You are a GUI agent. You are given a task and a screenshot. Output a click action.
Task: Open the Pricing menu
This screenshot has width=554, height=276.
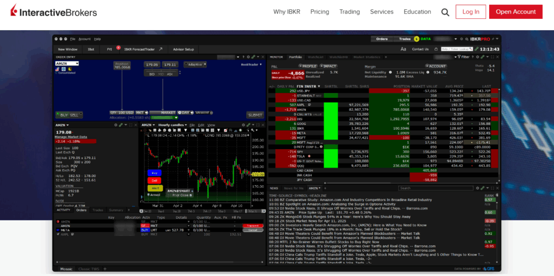pyautogui.click(x=320, y=12)
